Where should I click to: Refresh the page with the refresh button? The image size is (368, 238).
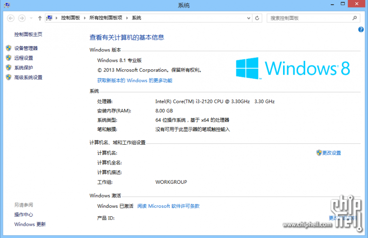point(257,18)
